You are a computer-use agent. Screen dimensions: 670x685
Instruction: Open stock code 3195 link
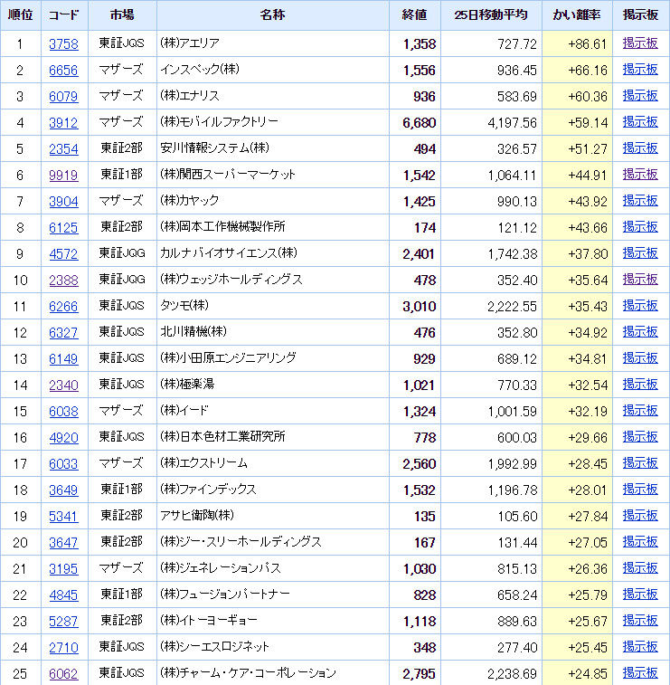click(x=63, y=569)
